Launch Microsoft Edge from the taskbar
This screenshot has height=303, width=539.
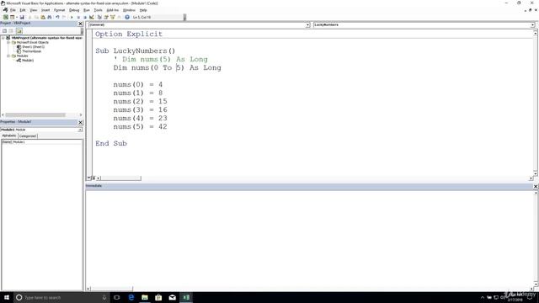pyautogui.click(x=131, y=297)
